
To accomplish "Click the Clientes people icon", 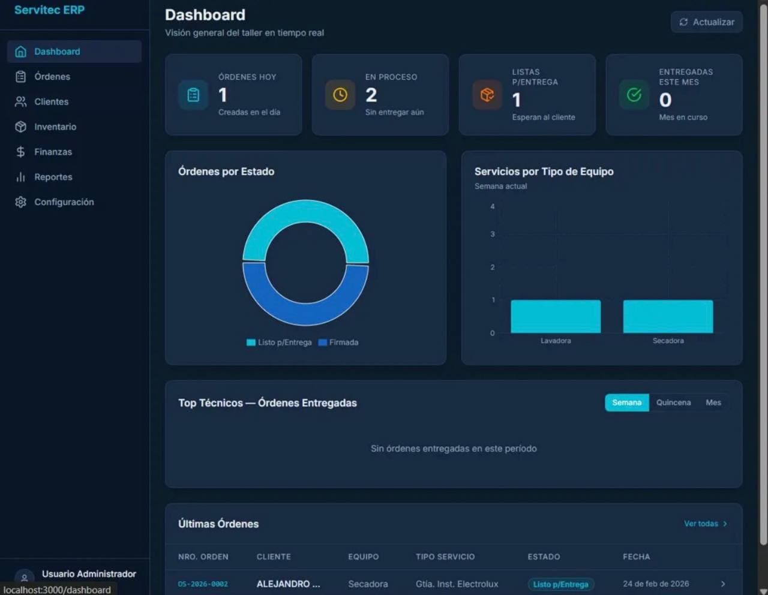I will [x=20, y=102].
